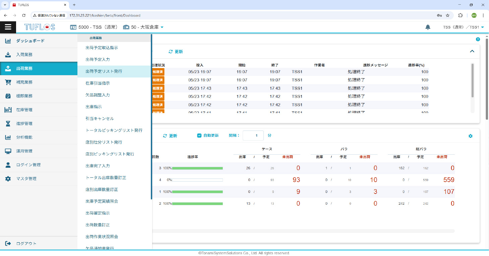Click the 運用管理 monitor icon

pyautogui.click(x=8, y=151)
